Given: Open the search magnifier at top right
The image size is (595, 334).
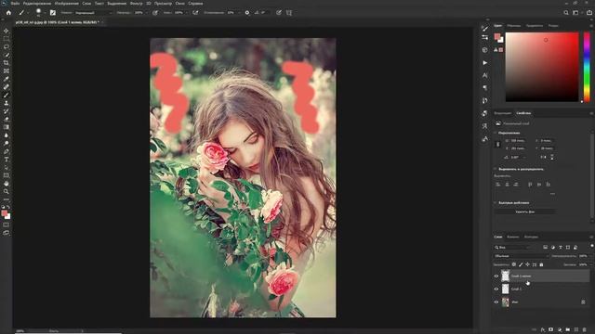Looking at the screenshot, I should (566, 12).
